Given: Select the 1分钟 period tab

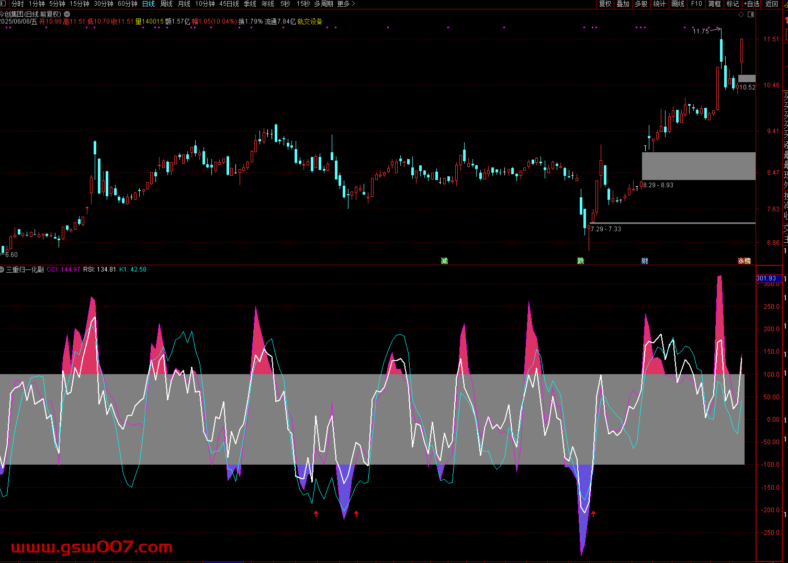Looking at the screenshot, I should [37, 4].
